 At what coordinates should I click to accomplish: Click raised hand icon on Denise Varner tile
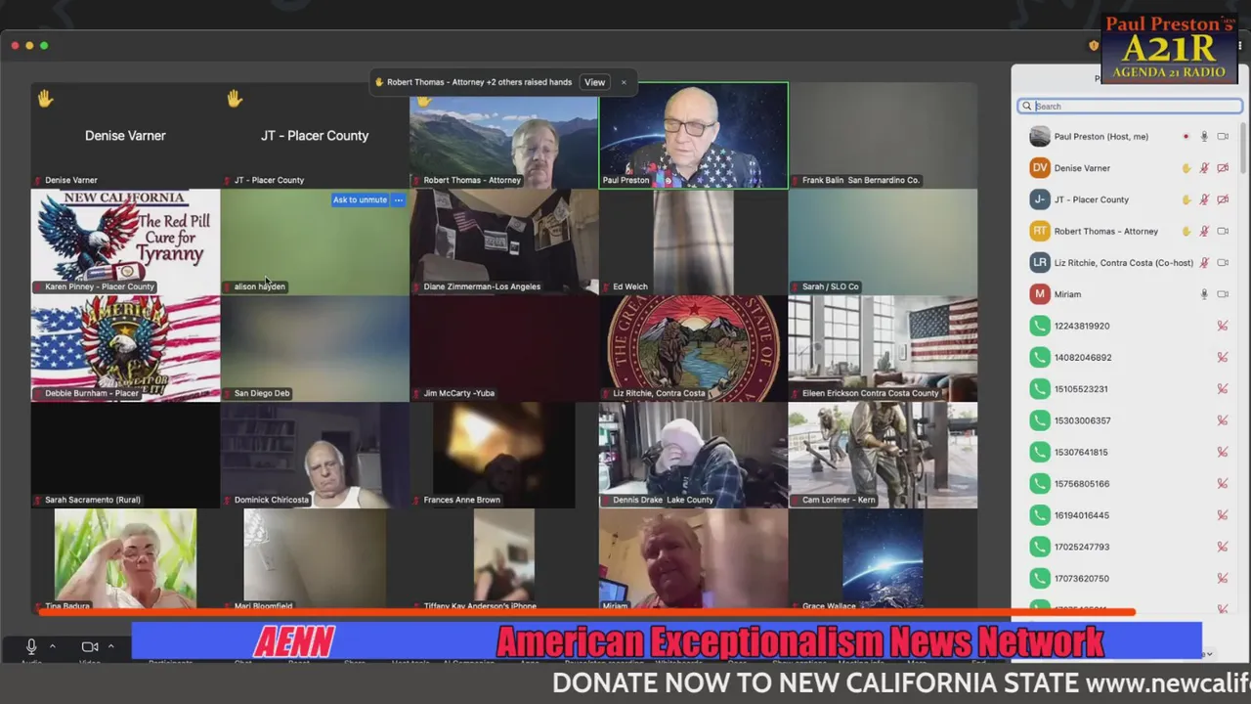pos(45,99)
